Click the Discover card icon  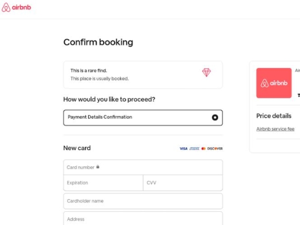pyautogui.click(x=215, y=148)
